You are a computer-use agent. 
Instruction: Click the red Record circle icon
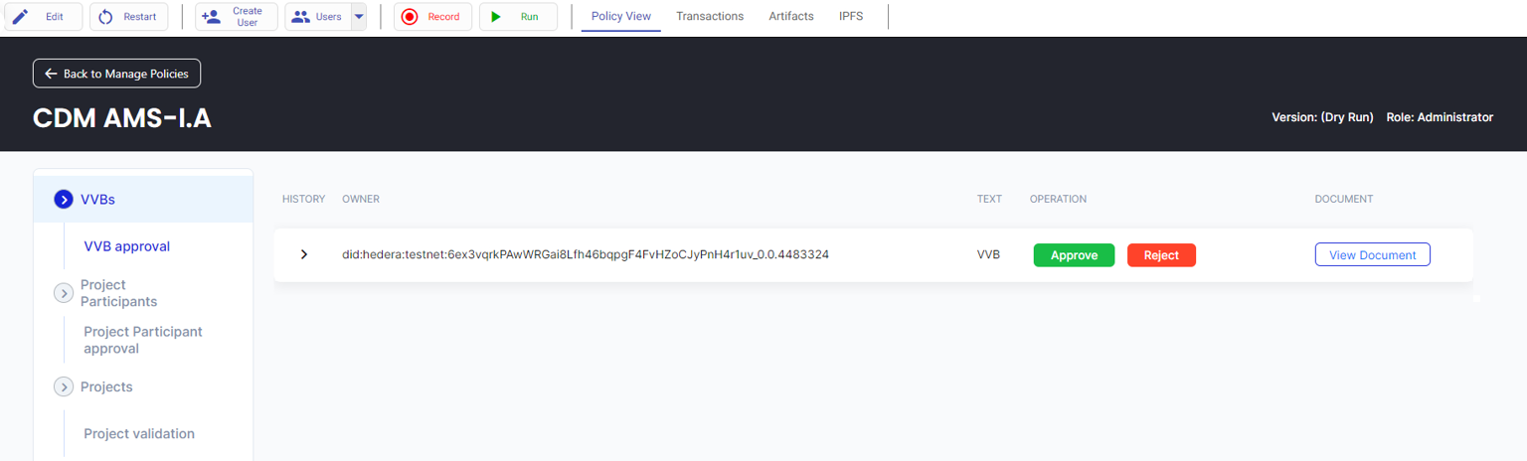click(409, 17)
